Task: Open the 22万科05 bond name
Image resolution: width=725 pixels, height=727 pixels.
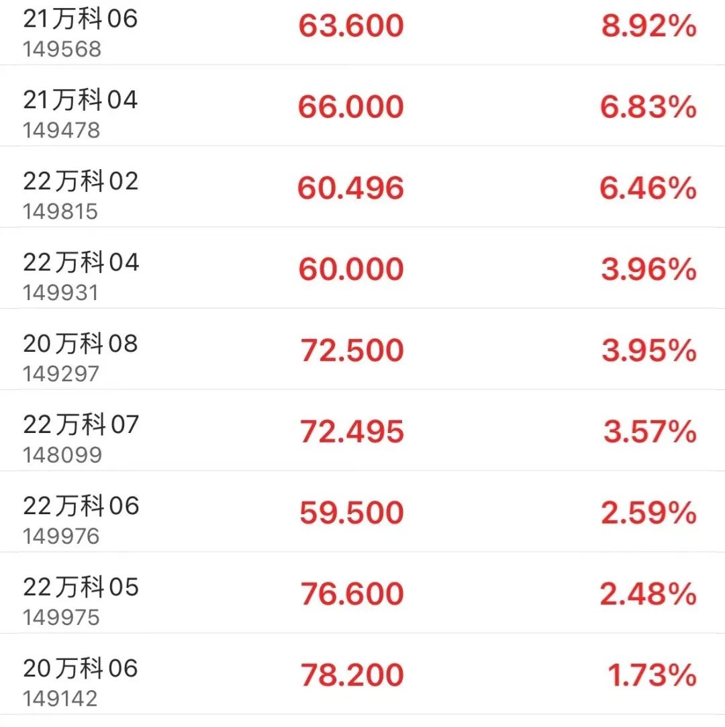Action: click(x=81, y=587)
